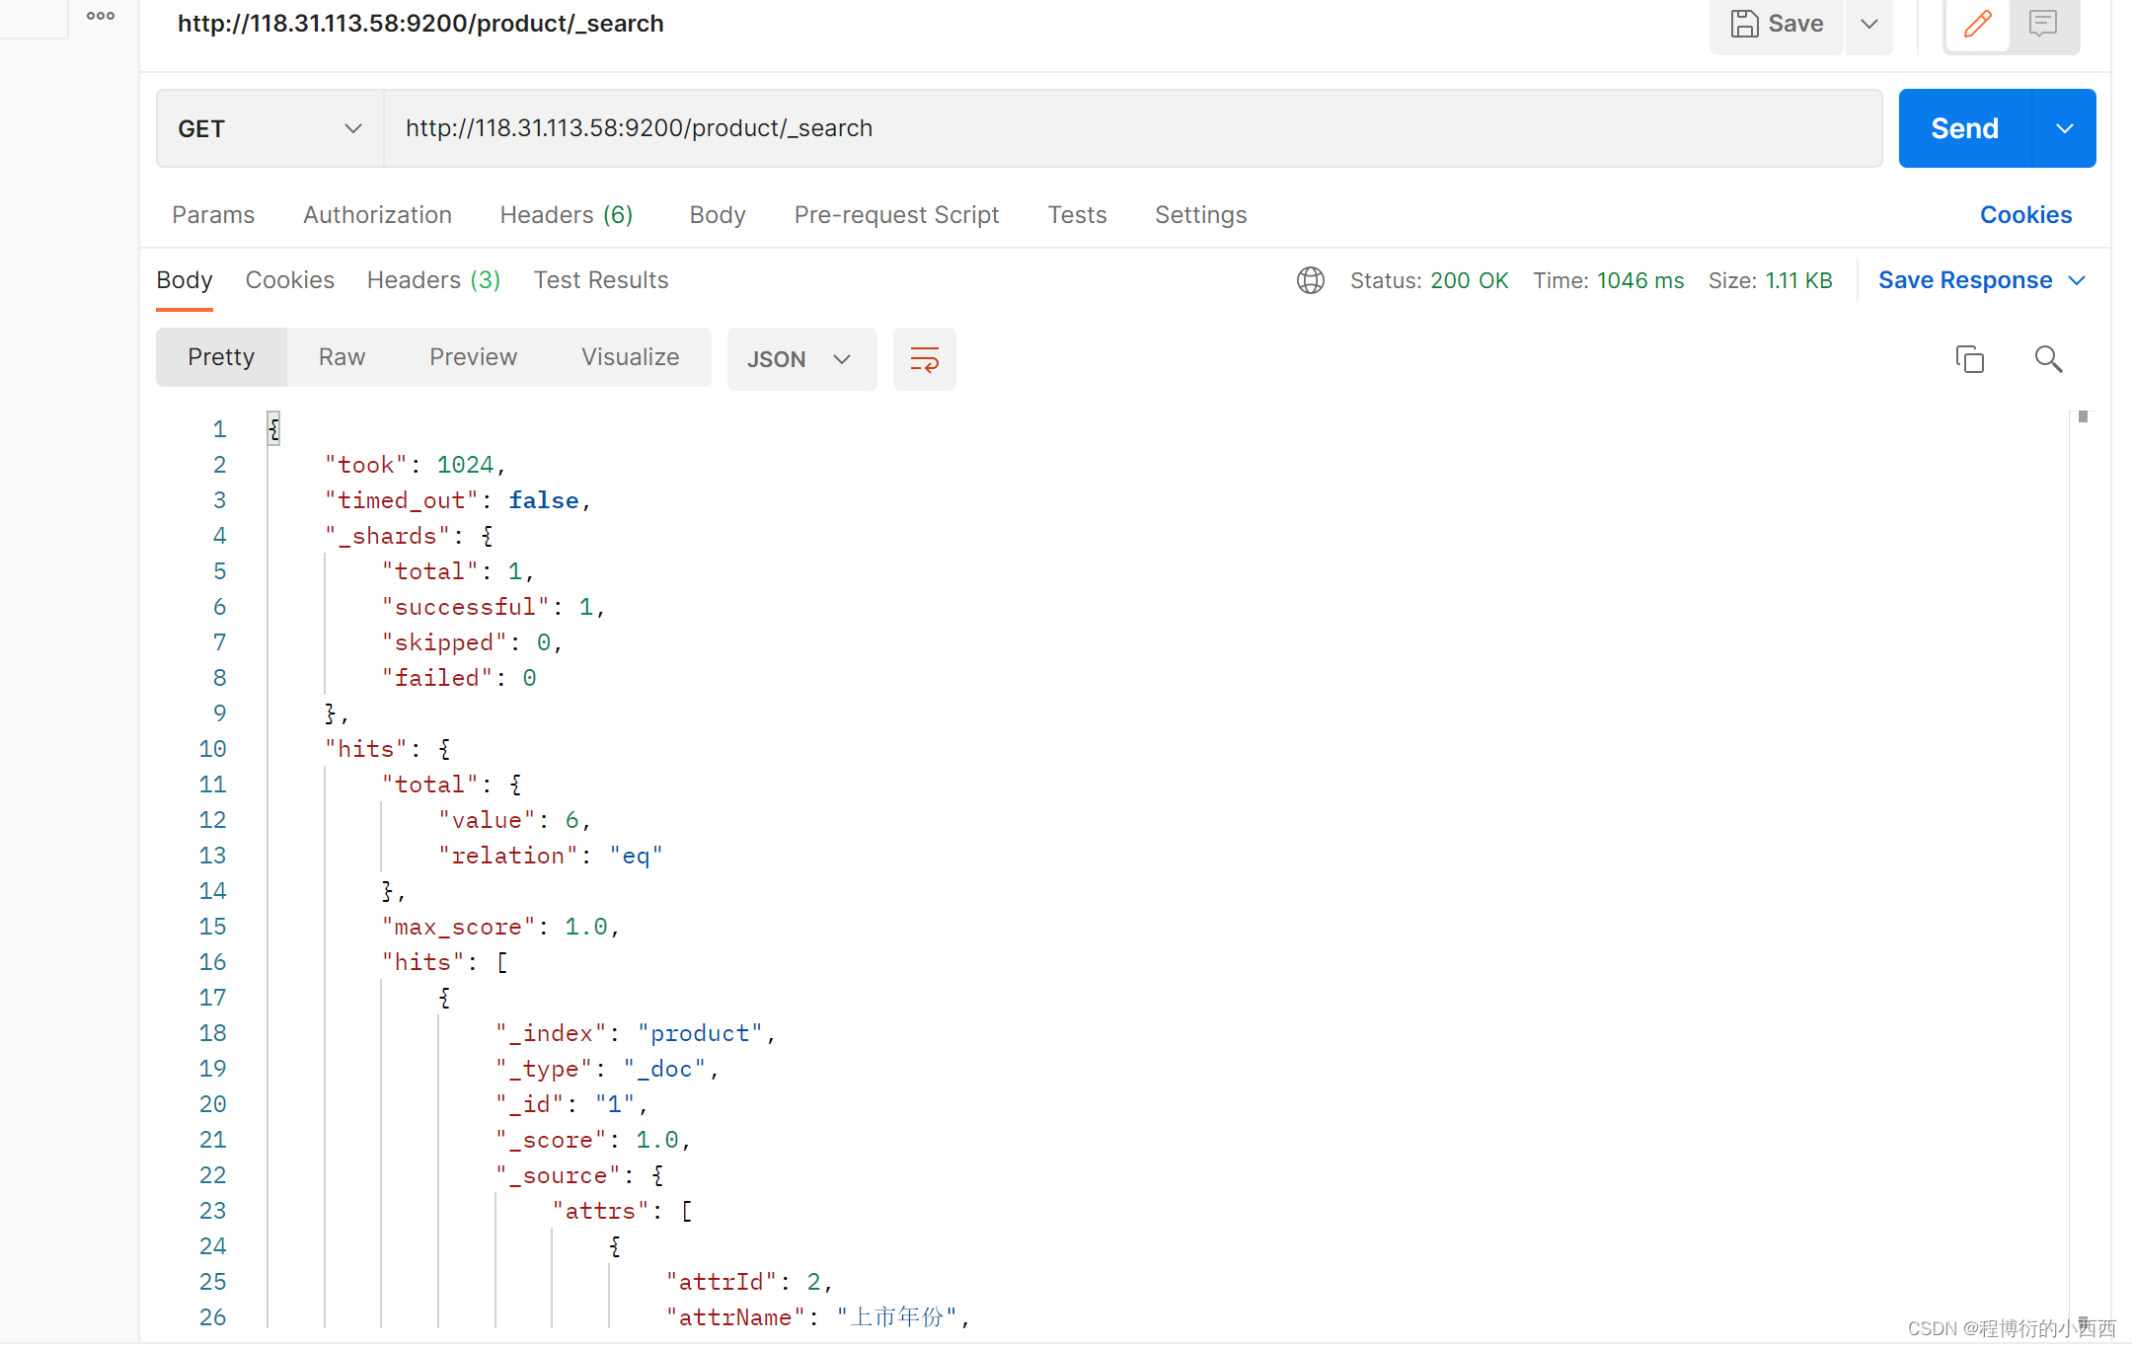This screenshot has width=2132, height=1347.
Task: Open the comments icon
Action: (2042, 24)
